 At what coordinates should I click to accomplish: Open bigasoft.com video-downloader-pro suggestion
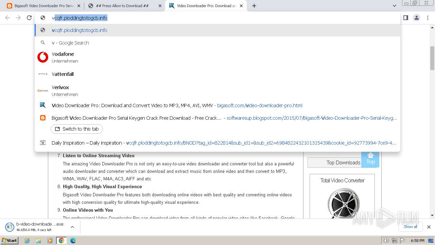(217, 105)
